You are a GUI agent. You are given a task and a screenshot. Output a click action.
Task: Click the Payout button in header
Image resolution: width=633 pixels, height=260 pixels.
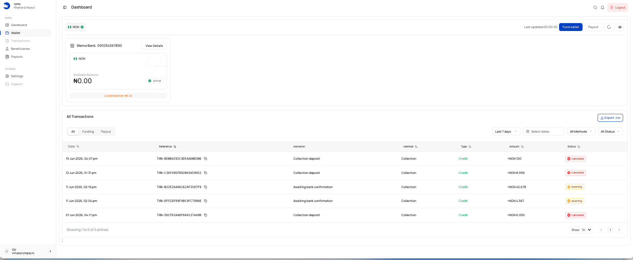click(593, 27)
